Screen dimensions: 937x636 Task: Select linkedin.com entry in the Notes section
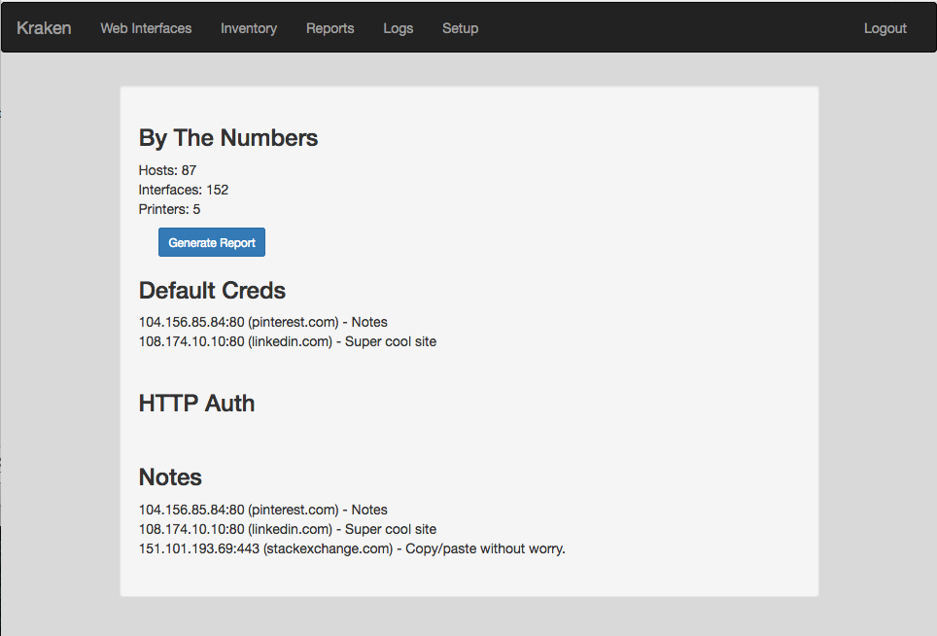pos(287,529)
